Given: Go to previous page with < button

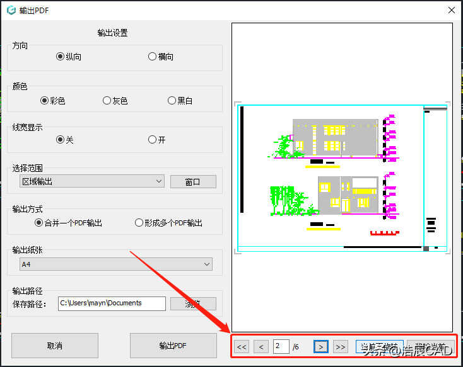Looking at the screenshot, I should pyautogui.click(x=261, y=347).
